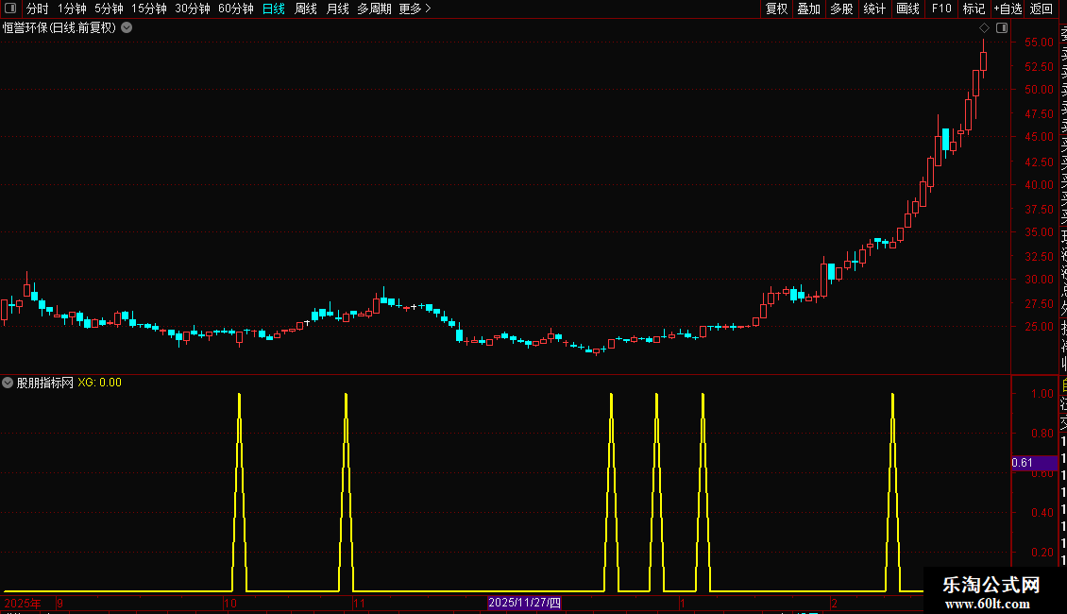Switch to 周线 weekly chart

pyautogui.click(x=306, y=9)
